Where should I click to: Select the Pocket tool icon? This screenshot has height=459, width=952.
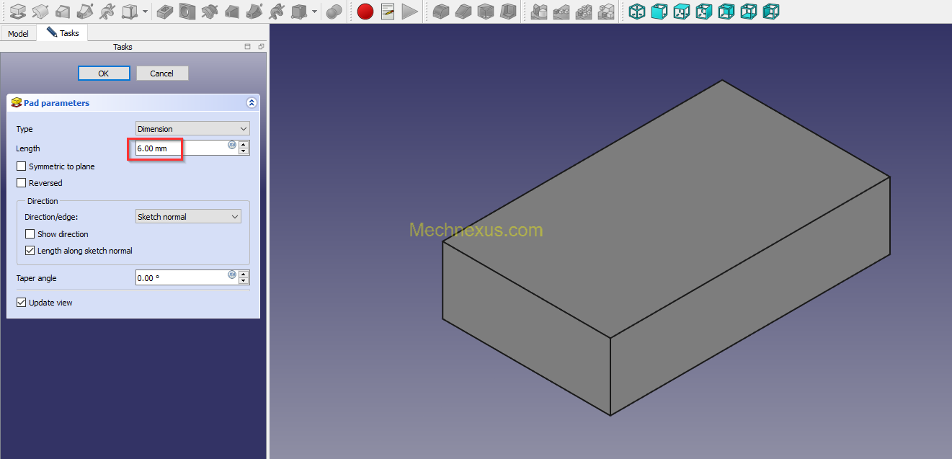(165, 12)
